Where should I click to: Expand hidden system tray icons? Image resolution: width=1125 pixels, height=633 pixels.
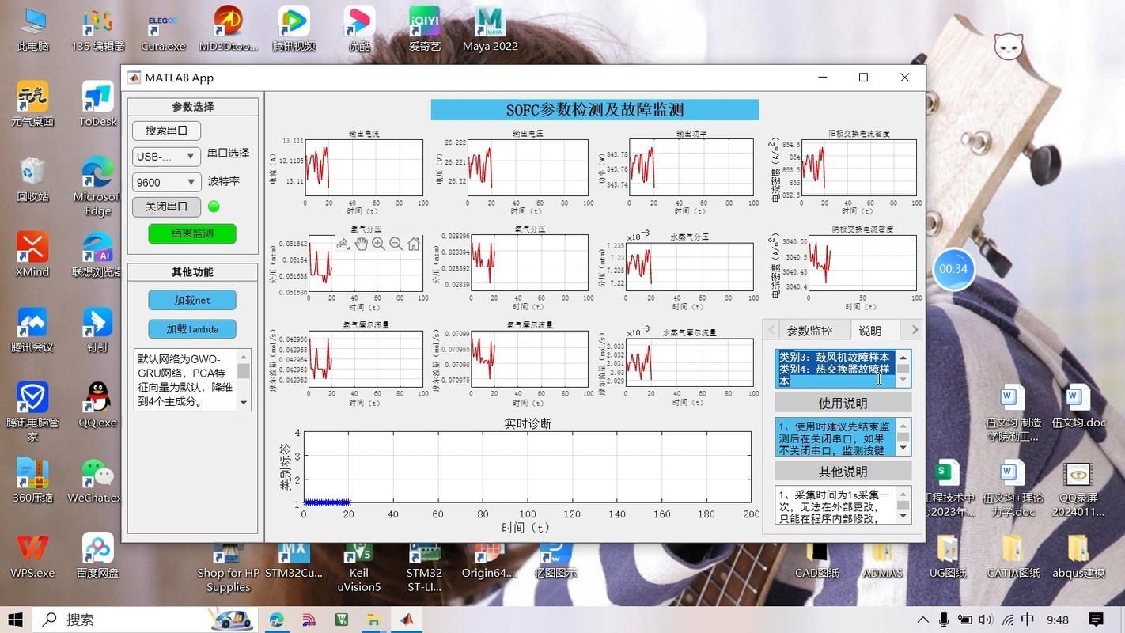922,620
